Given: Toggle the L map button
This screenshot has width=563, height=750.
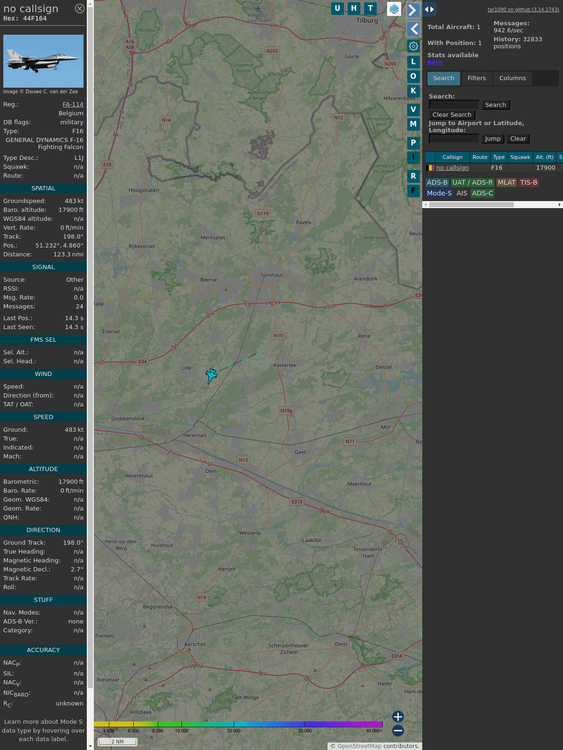Looking at the screenshot, I should 413,62.
